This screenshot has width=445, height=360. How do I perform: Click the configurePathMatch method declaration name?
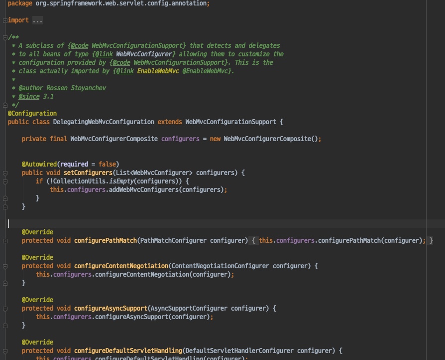coord(106,240)
